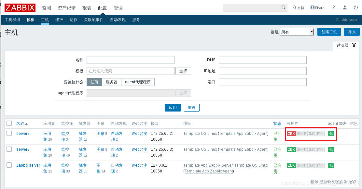Check the server3 row checkbox
Viewport: 362px width, 189px height.
9,149
